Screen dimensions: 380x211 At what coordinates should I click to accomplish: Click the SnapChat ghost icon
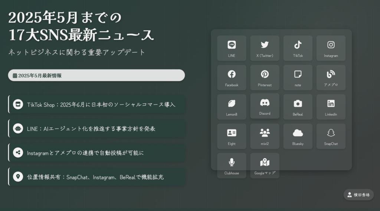click(x=331, y=133)
